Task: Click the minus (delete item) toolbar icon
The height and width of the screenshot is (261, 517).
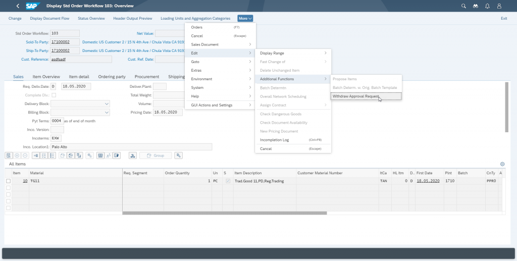Action: pyautogui.click(x=25, y=155)
